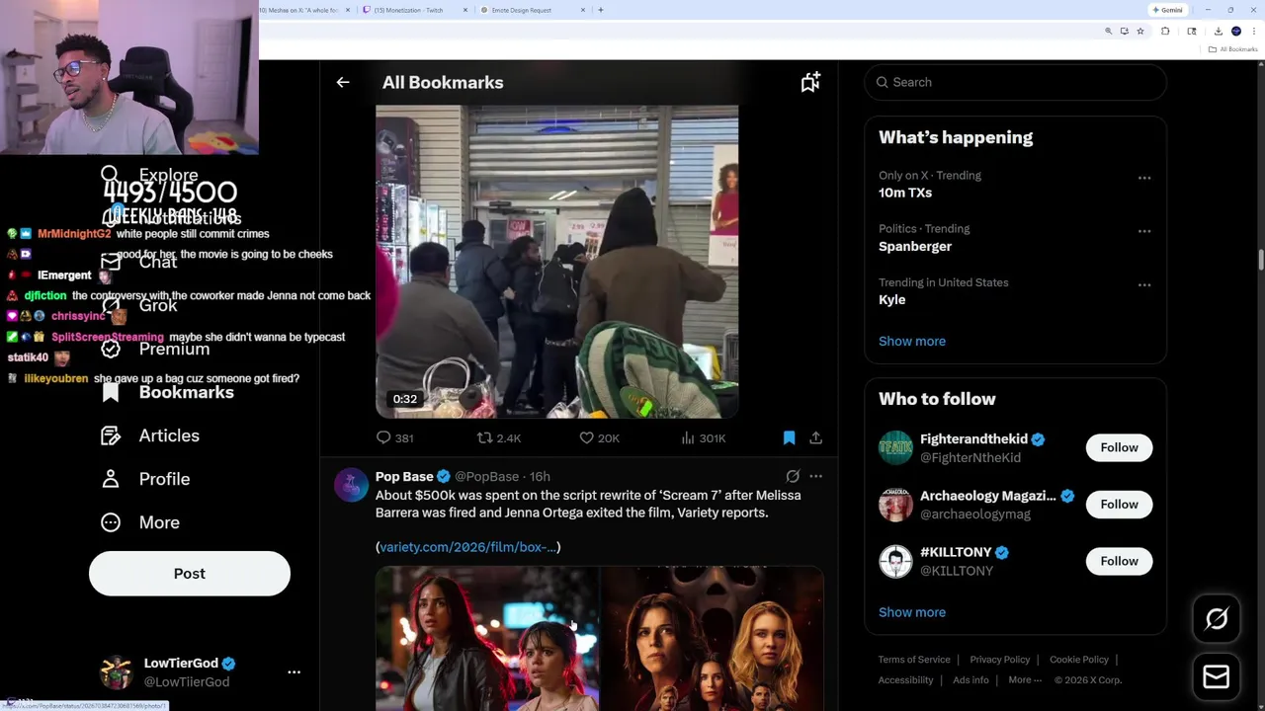Screen dimensions: 1265x711
Task: Open the right Scream 7 poster image
Action: click(713, 638)
